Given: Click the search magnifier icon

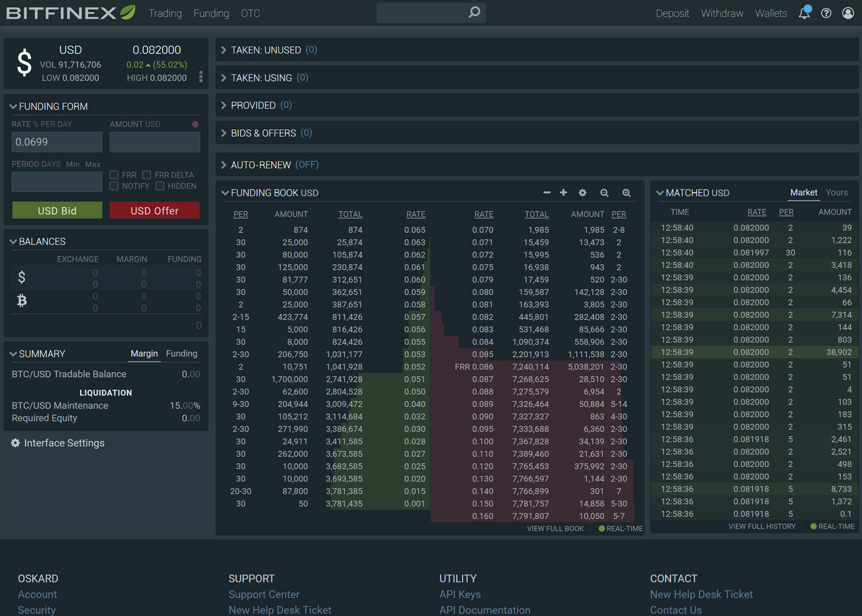Looking at the screenshot, I should (x=475, y=12).
